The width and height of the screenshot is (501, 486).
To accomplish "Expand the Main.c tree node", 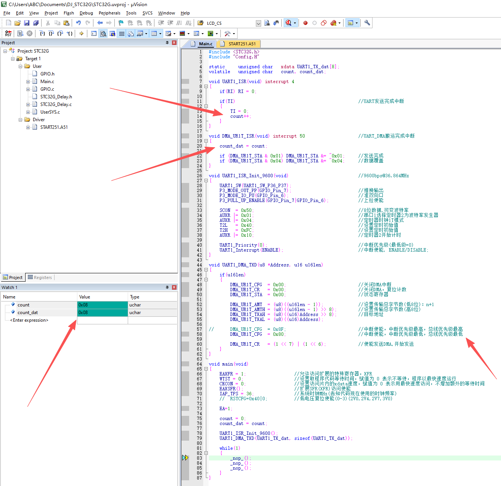I will point(28,82).
